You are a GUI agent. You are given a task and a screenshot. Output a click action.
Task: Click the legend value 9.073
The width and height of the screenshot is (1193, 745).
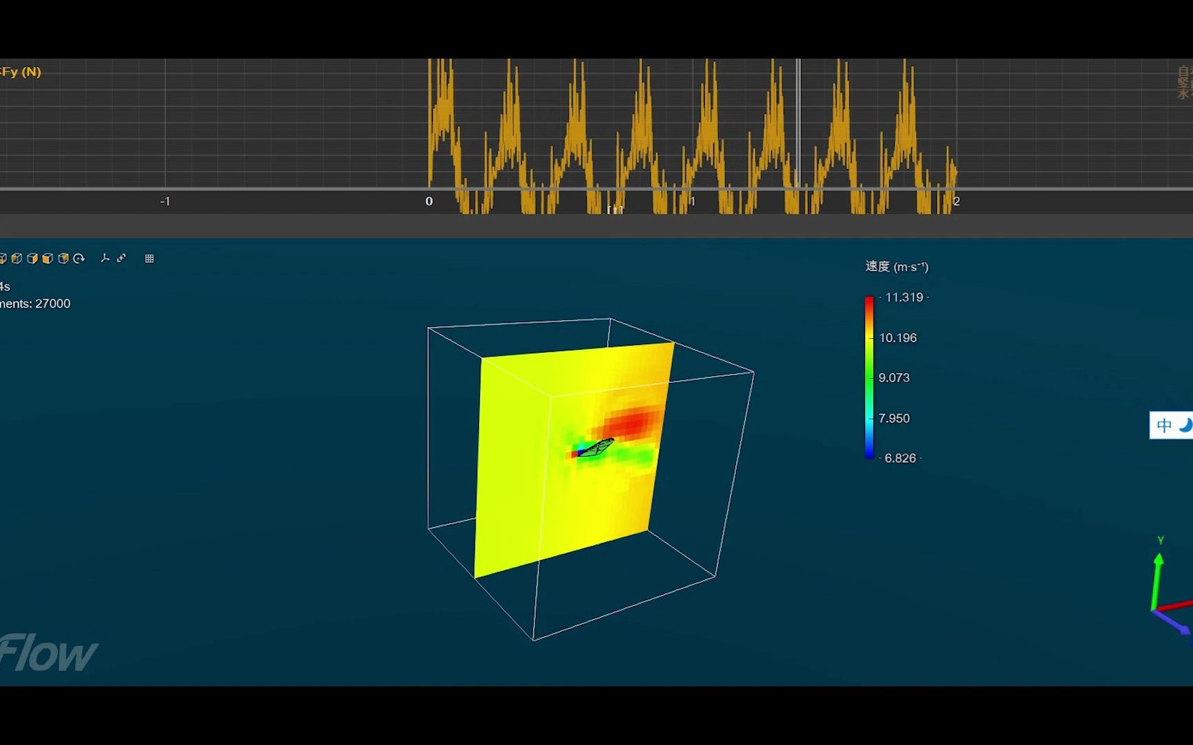click(894, 378)
